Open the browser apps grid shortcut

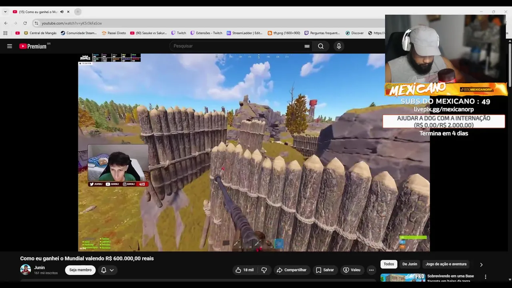click(x=5, y=33)
